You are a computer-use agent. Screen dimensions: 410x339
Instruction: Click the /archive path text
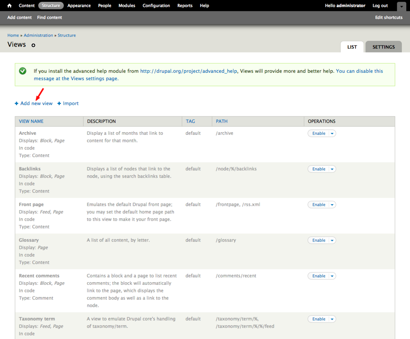click(224, 133)
